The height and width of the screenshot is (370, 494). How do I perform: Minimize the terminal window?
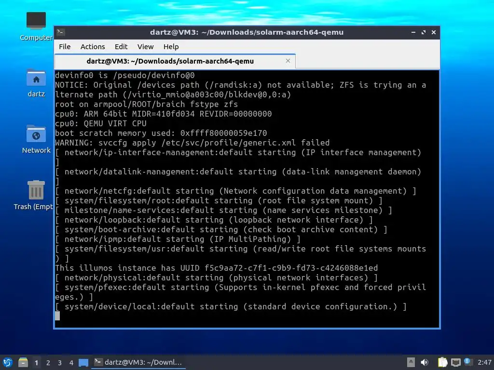tap(413, 32)
